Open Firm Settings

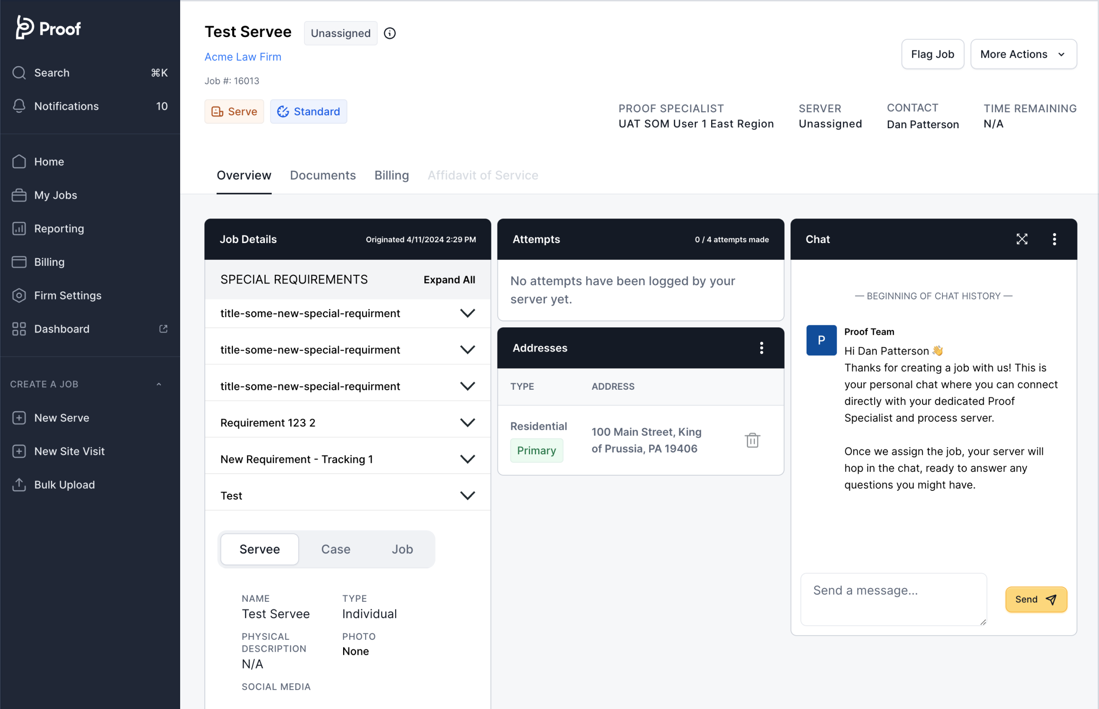[68, 295]
